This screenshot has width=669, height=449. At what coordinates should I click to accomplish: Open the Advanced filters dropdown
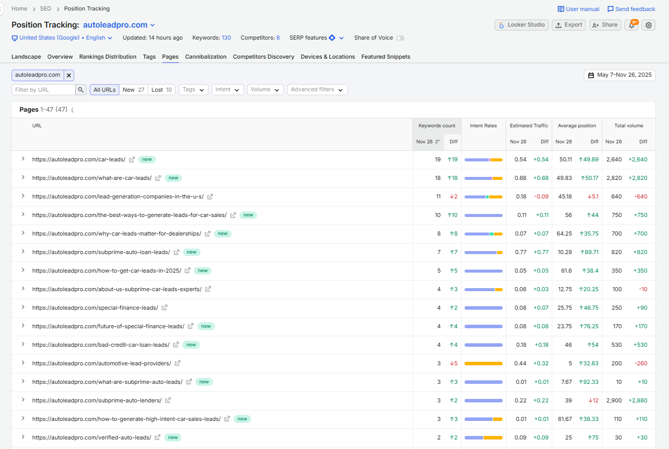coord(317,90)
